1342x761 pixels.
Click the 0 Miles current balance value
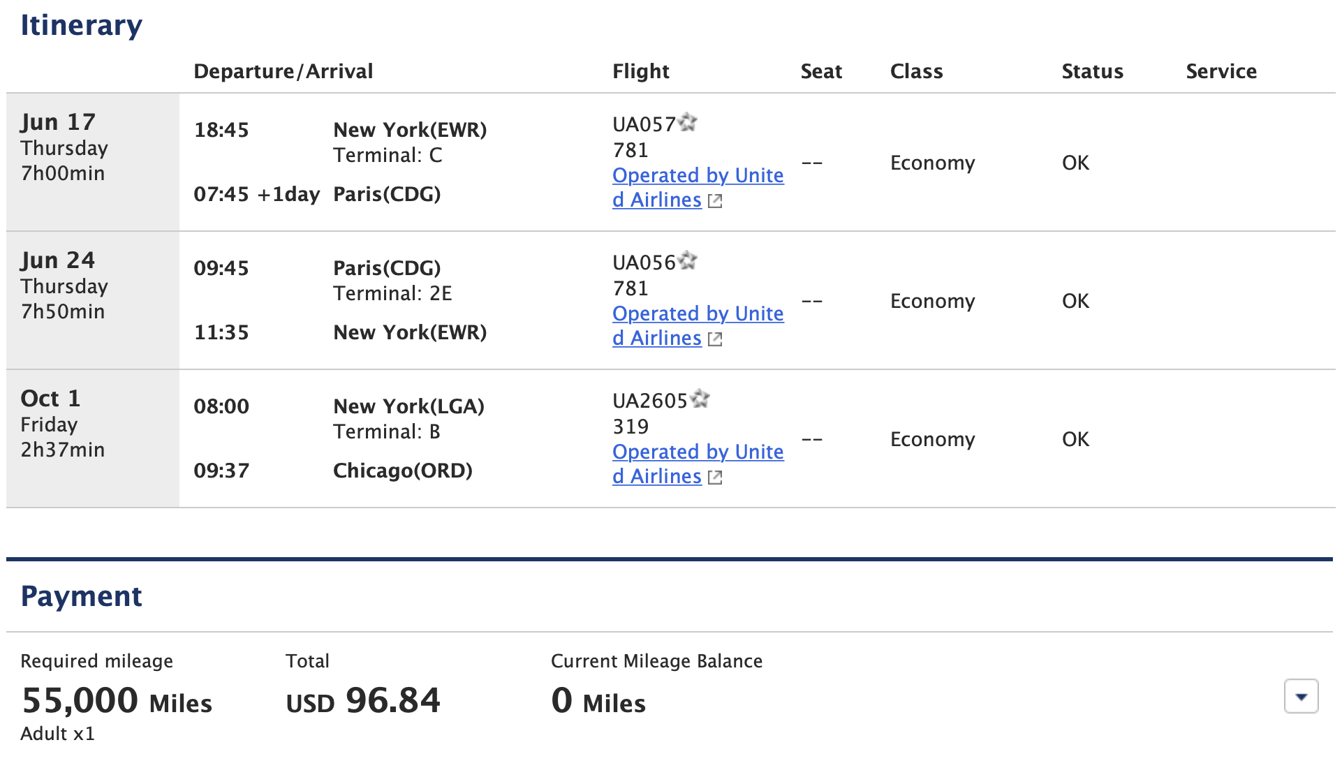click(x=598, y=702)
